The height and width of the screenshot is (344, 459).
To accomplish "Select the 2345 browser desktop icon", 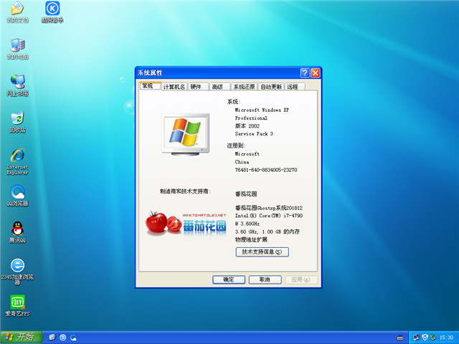I will click(17, 271).
